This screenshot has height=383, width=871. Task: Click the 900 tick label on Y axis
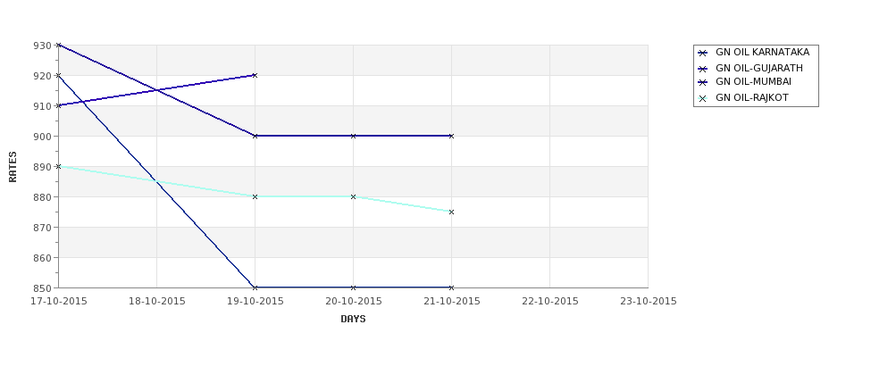tap(43, 136)
